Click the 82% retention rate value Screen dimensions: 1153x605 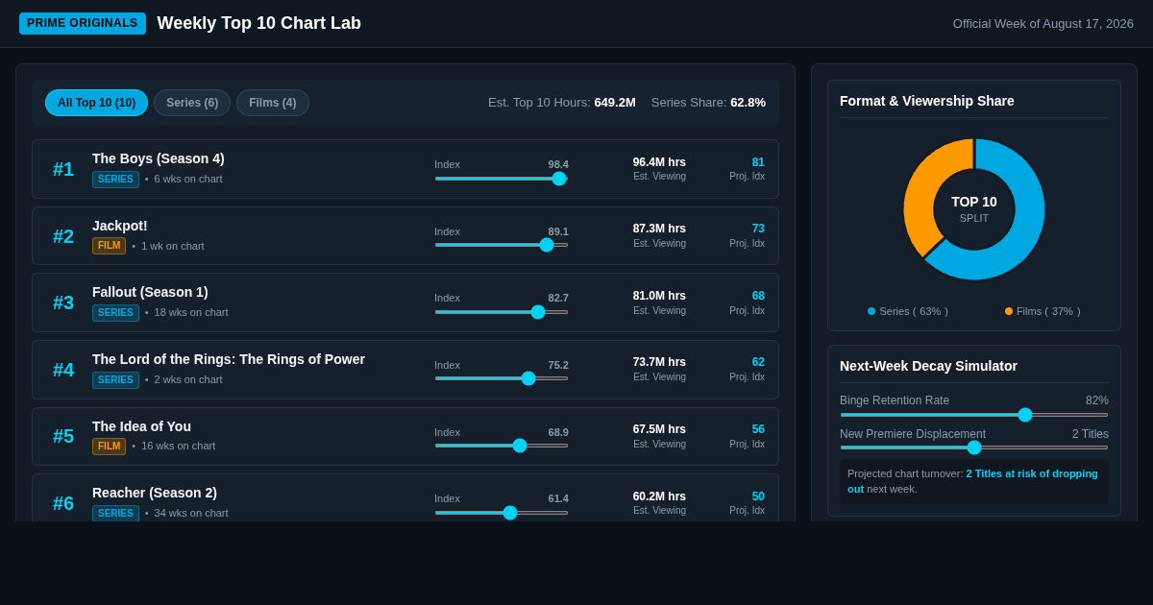point(1097,400)
